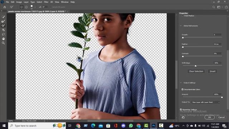Click the search magnifier icon top right
Viewport: 229px width, 129px height.
click(x=214, y=7)
